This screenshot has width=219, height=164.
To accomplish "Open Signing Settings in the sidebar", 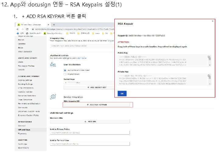I will click(25, 80).
